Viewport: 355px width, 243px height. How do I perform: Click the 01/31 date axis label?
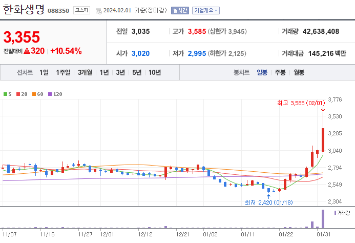pyautogui.click(x=324, y=234)
